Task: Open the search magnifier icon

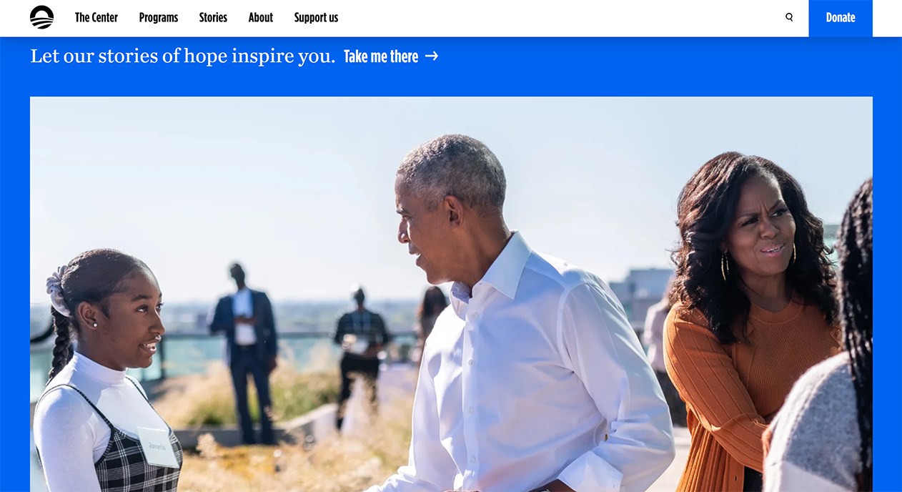Action: [x=789, y=17]
